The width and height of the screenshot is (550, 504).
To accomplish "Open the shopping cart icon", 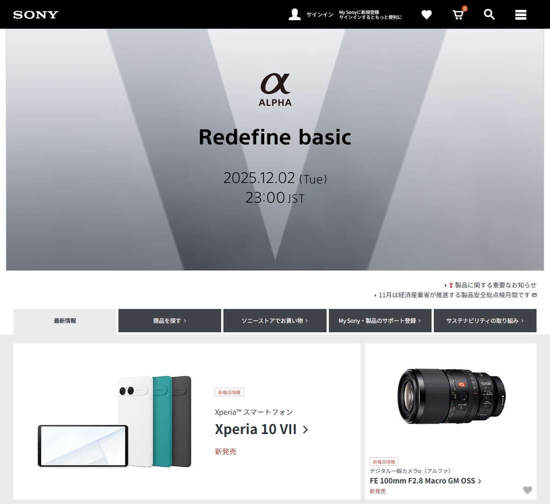I will click(x=458, y=14).
